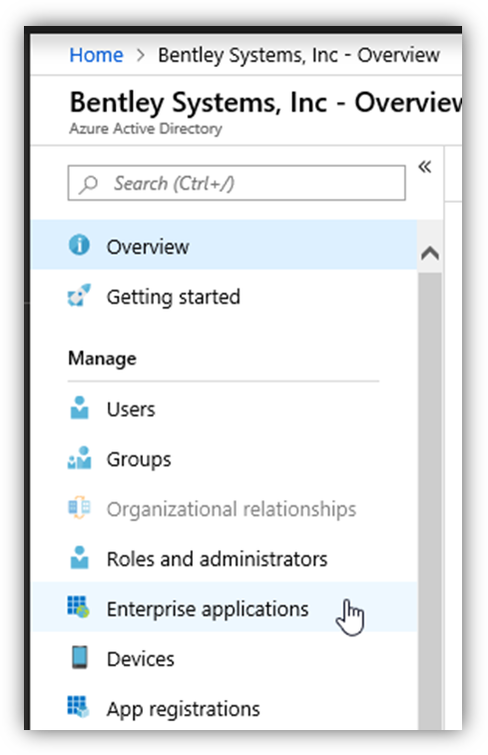Click the Getting started rocket icon
Viewport: 488px width, 755px height.
pos(79,296)
